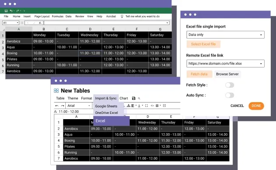Image resolution: width=276 pixels, height=170 pixels.
Task: Open the Table menu in New Tables
Action: tap(60, 98)
